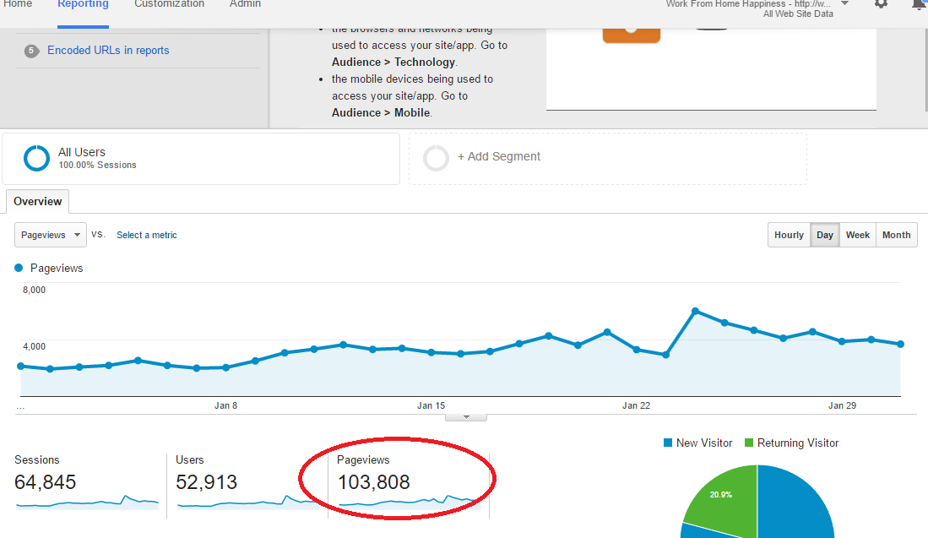Select the Overview tab
The image size is (928, 538).
coord(38,201)
